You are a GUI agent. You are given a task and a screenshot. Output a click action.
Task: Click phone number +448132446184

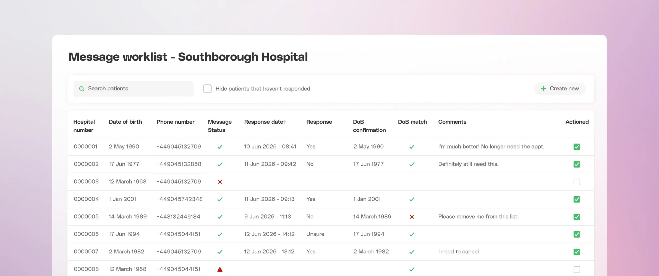[x=178, y=217]
